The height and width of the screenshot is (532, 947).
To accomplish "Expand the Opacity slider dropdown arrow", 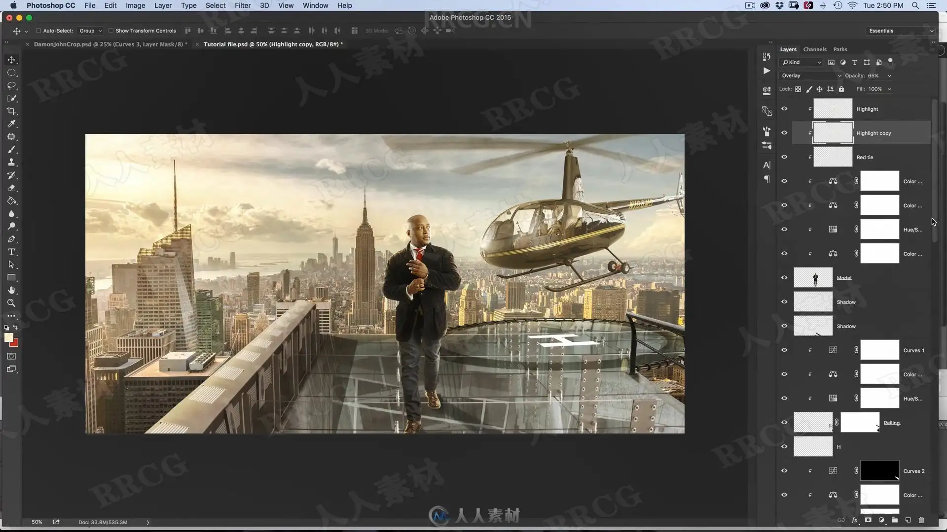I will coord(889,76).
